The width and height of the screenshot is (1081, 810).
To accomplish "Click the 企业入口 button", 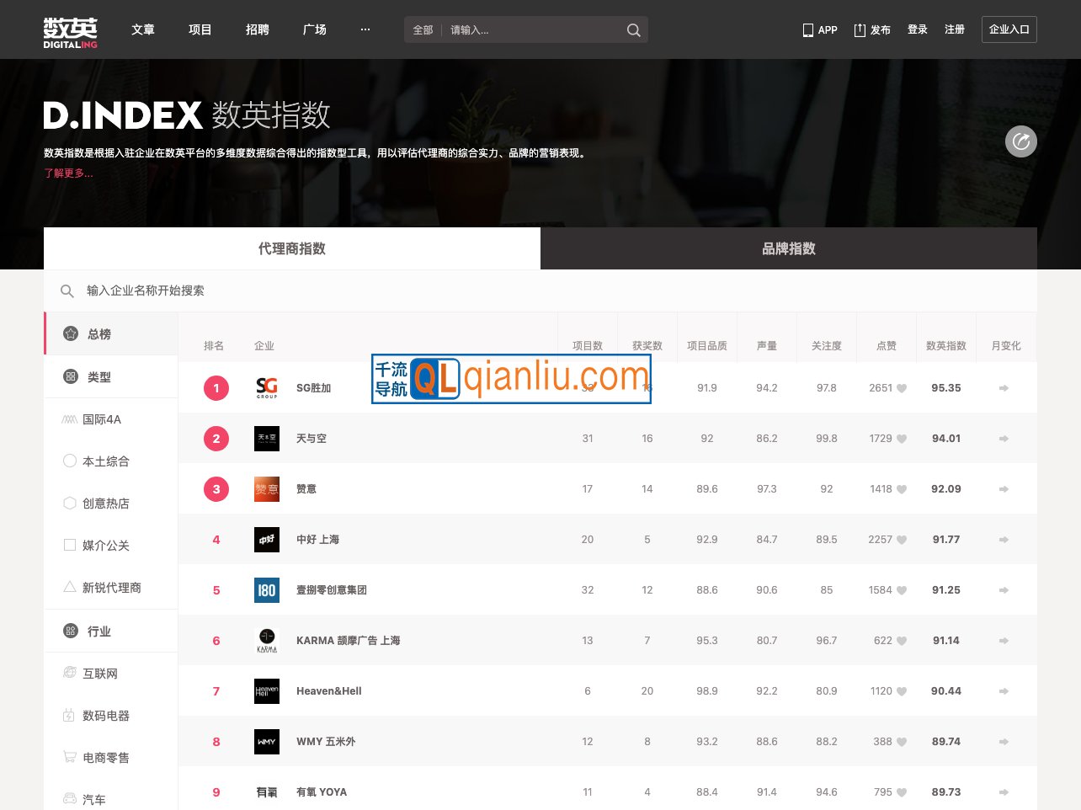I will click(1009, 29).
